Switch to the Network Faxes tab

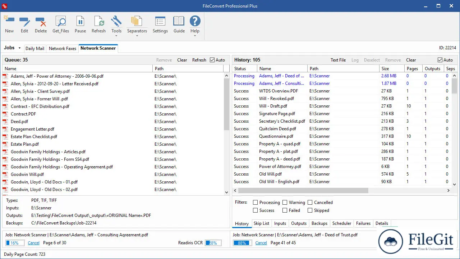pos(63,49)
